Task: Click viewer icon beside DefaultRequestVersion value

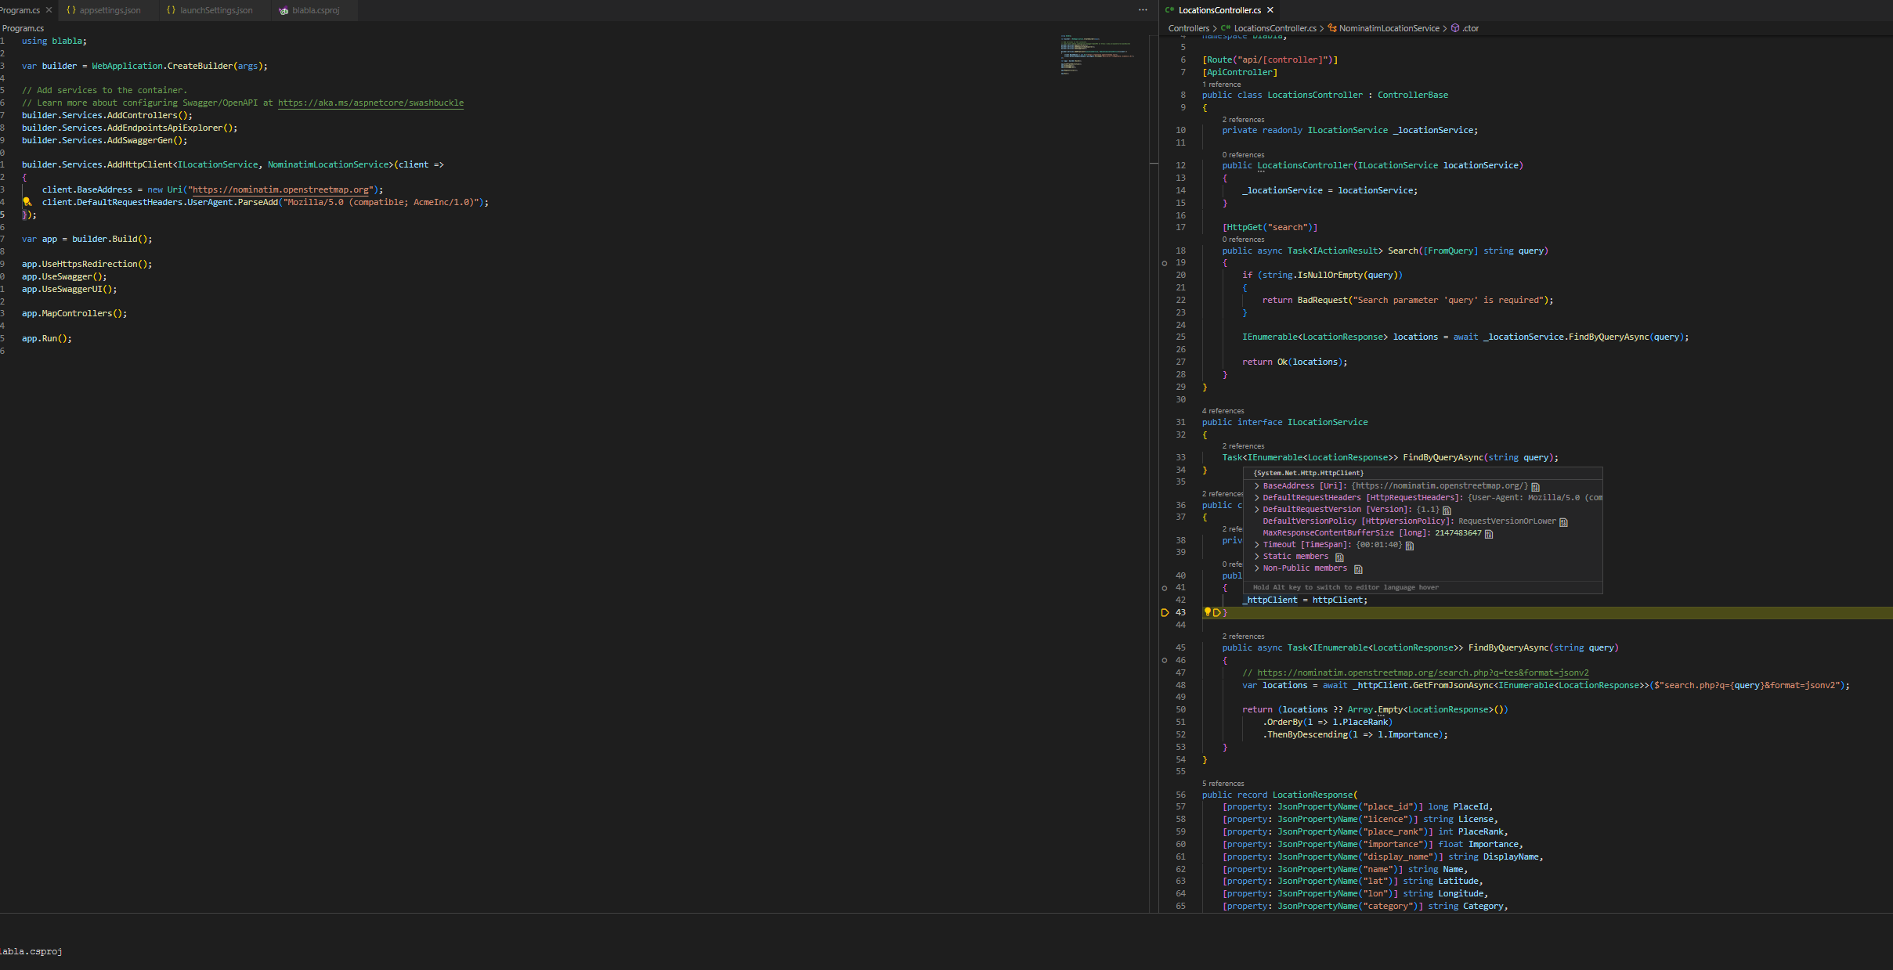Action: pyautogui.click(x=1447, y=510)
